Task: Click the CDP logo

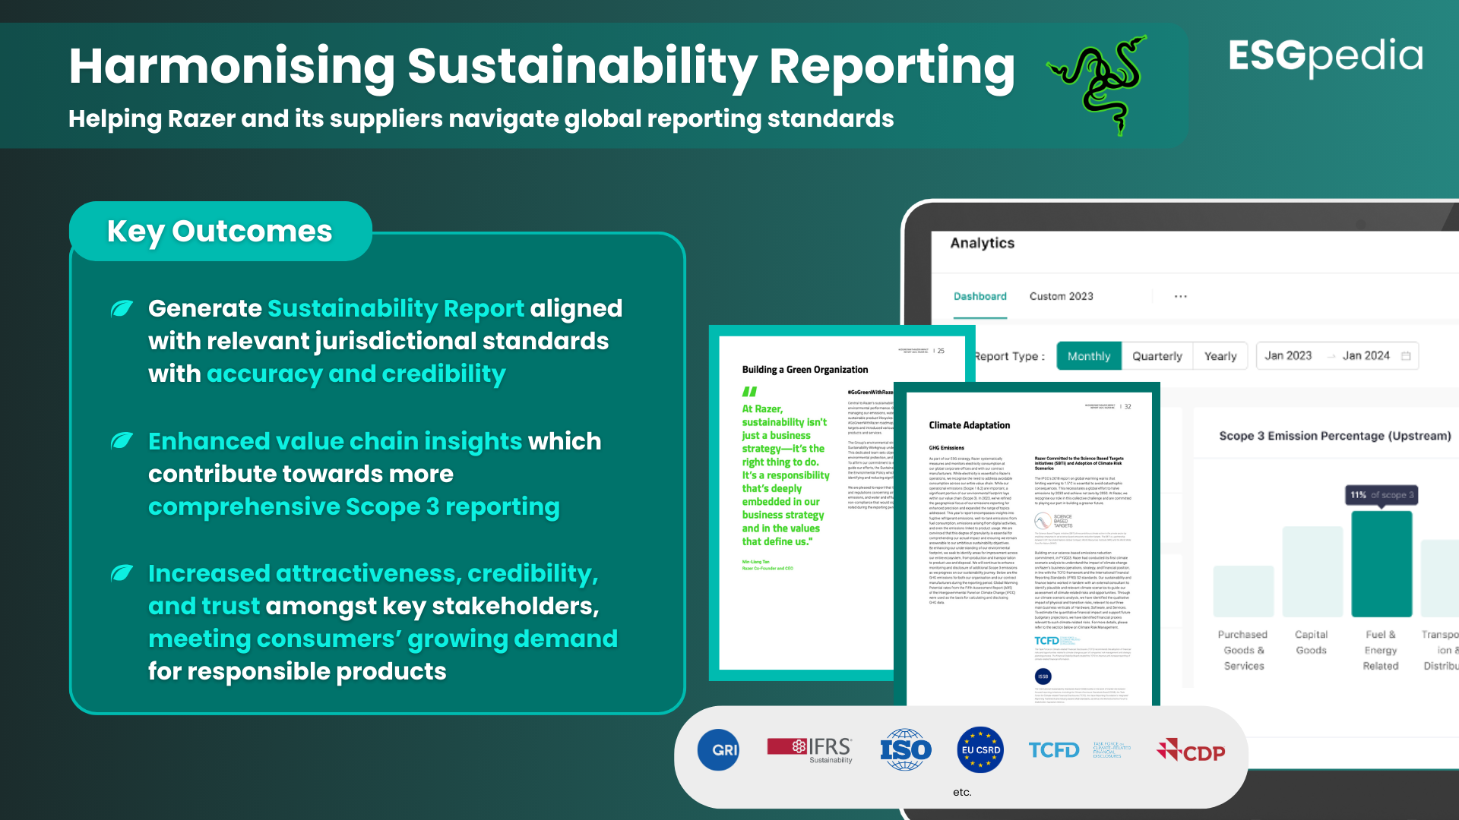Action: [1191, 751]
